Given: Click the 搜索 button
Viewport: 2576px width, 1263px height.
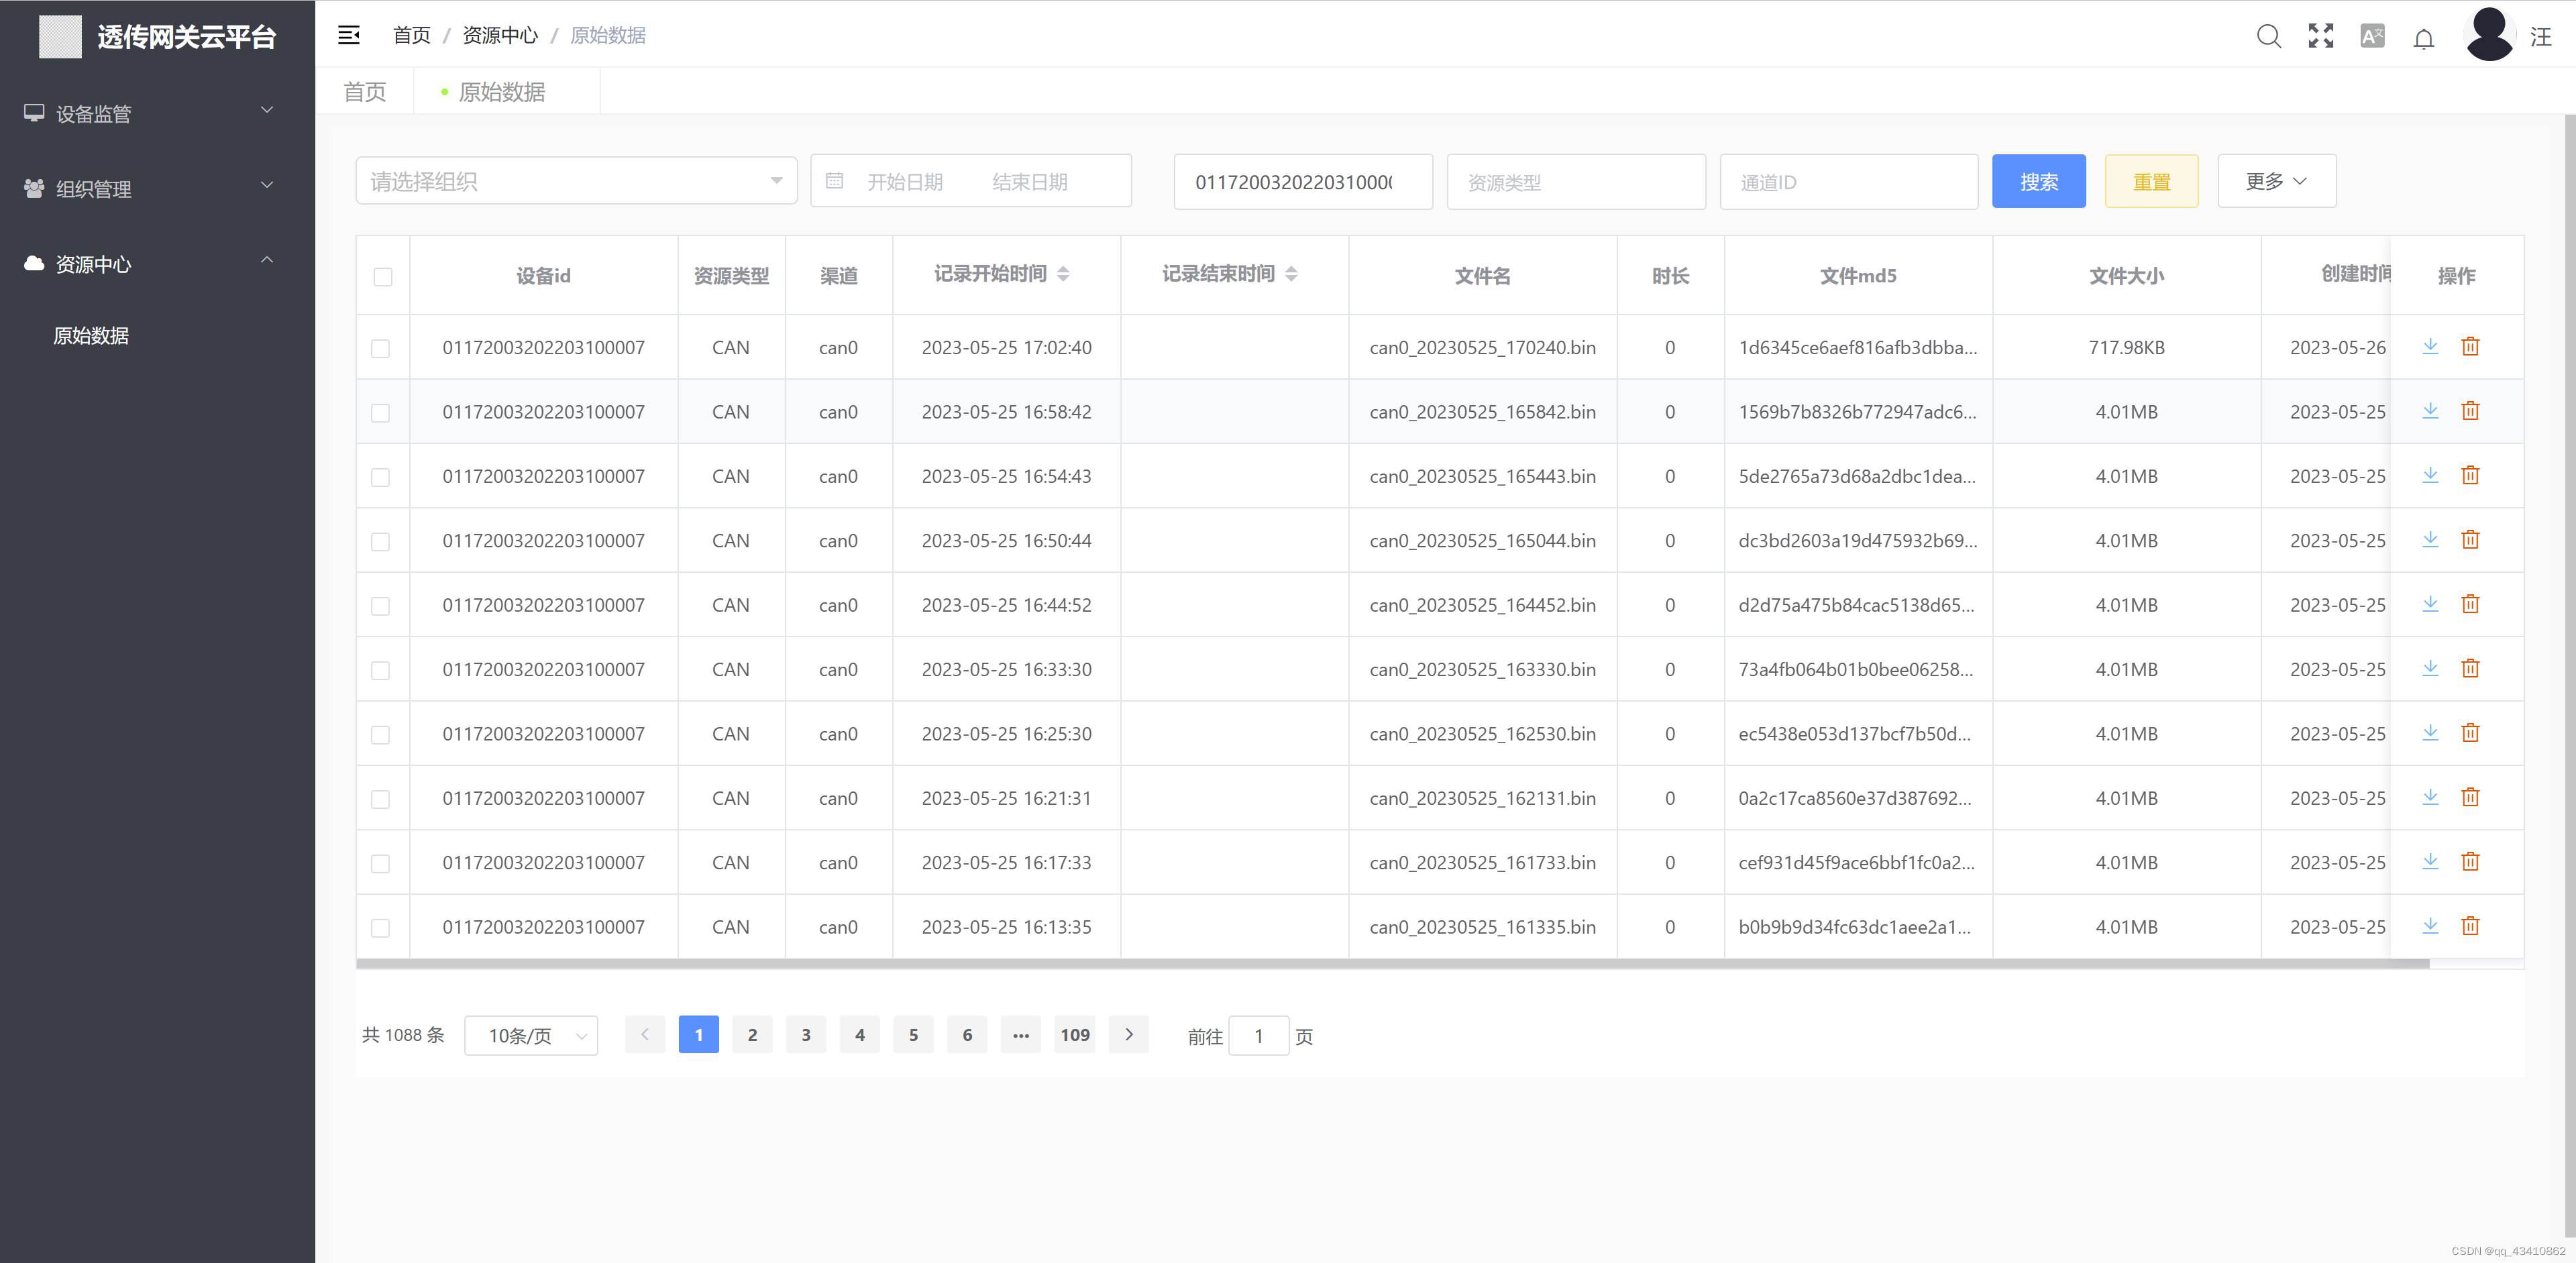Looking at the screenshot, I should point(2039,181).
